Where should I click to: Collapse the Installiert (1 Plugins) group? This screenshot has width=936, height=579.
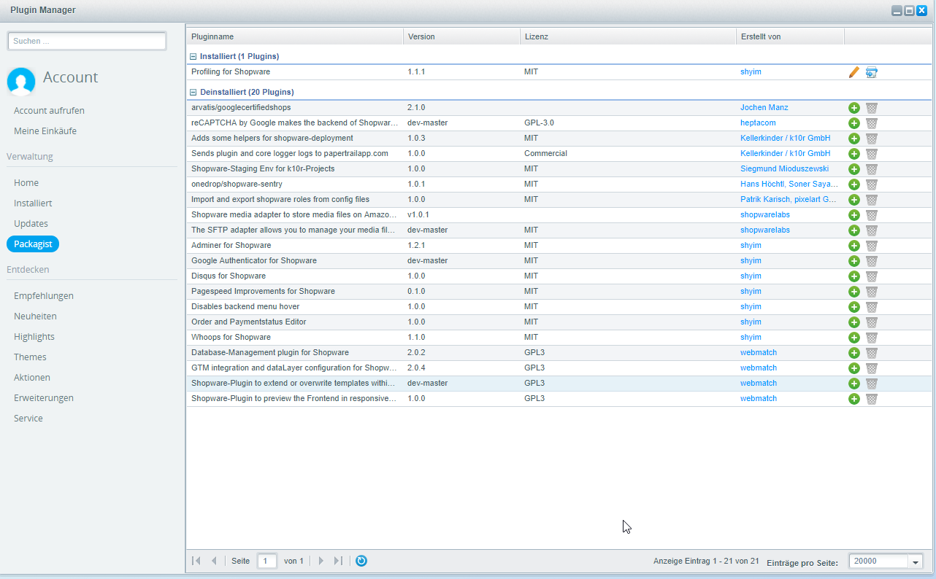pos(193,56)
